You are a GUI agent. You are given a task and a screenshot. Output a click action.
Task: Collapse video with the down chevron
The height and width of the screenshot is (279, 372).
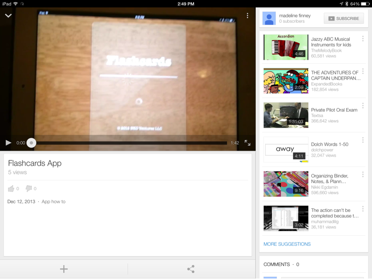[8, 16]
